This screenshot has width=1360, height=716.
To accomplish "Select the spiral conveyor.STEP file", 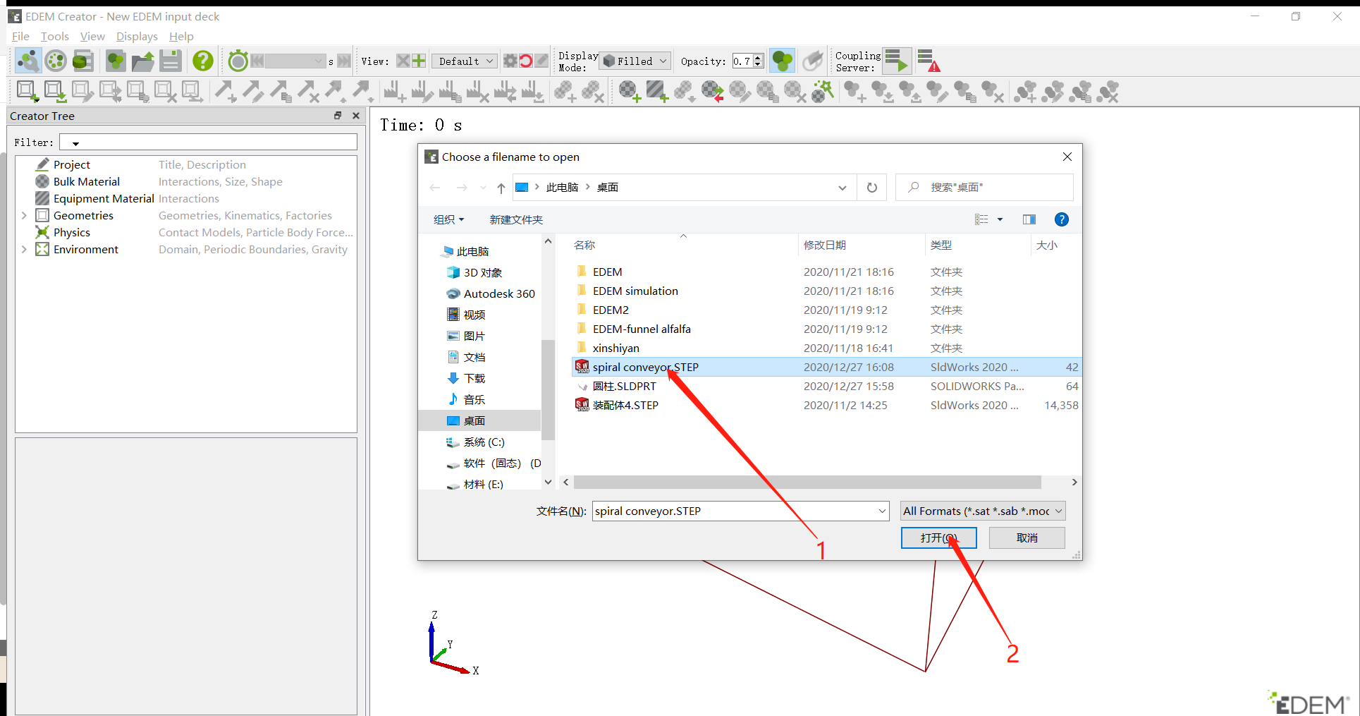I will [645, 367].
